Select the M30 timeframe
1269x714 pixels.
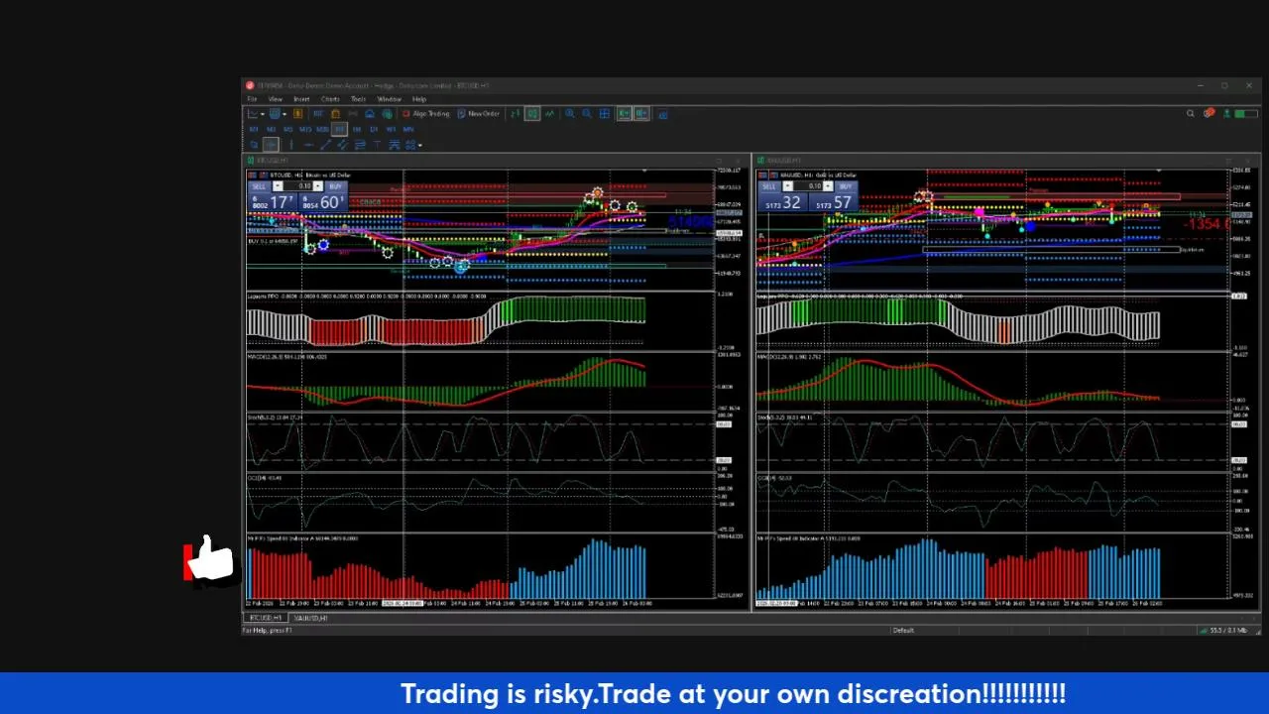coord(322,129)
